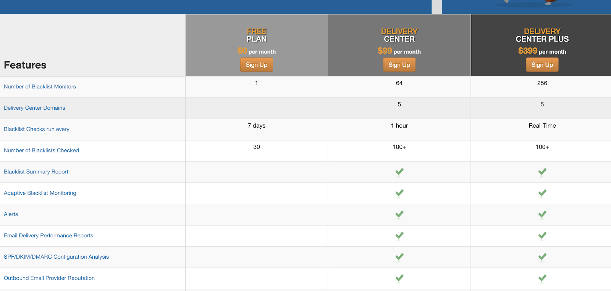
Task: Click Delivery Center Plus checkmark for Blacklist Summary Report
Action: [542, 172]
